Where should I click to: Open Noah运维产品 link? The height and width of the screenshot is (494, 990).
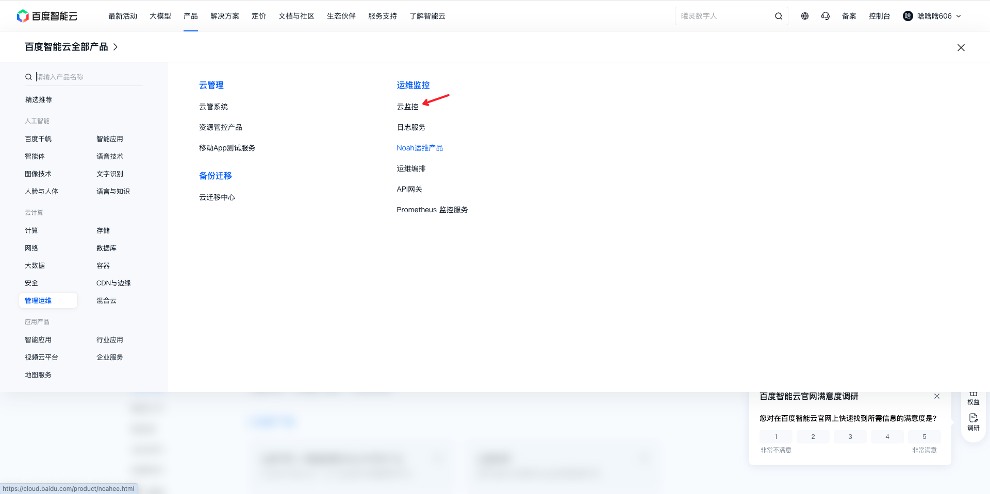point(420,148)
